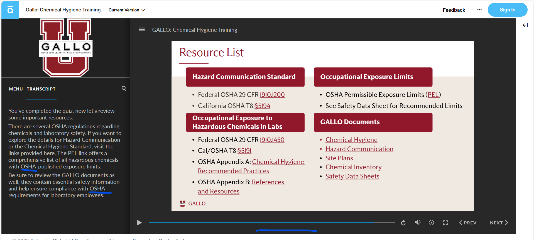Viewport: 534px width, 240px height.
Task: Open the playback speed settings icon
Action: point(431,223)
